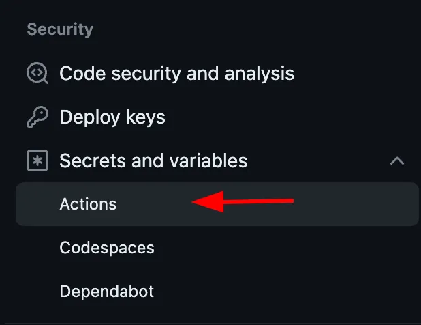
Task: Open Code security and analysis settings
Action: coord(176,73)
